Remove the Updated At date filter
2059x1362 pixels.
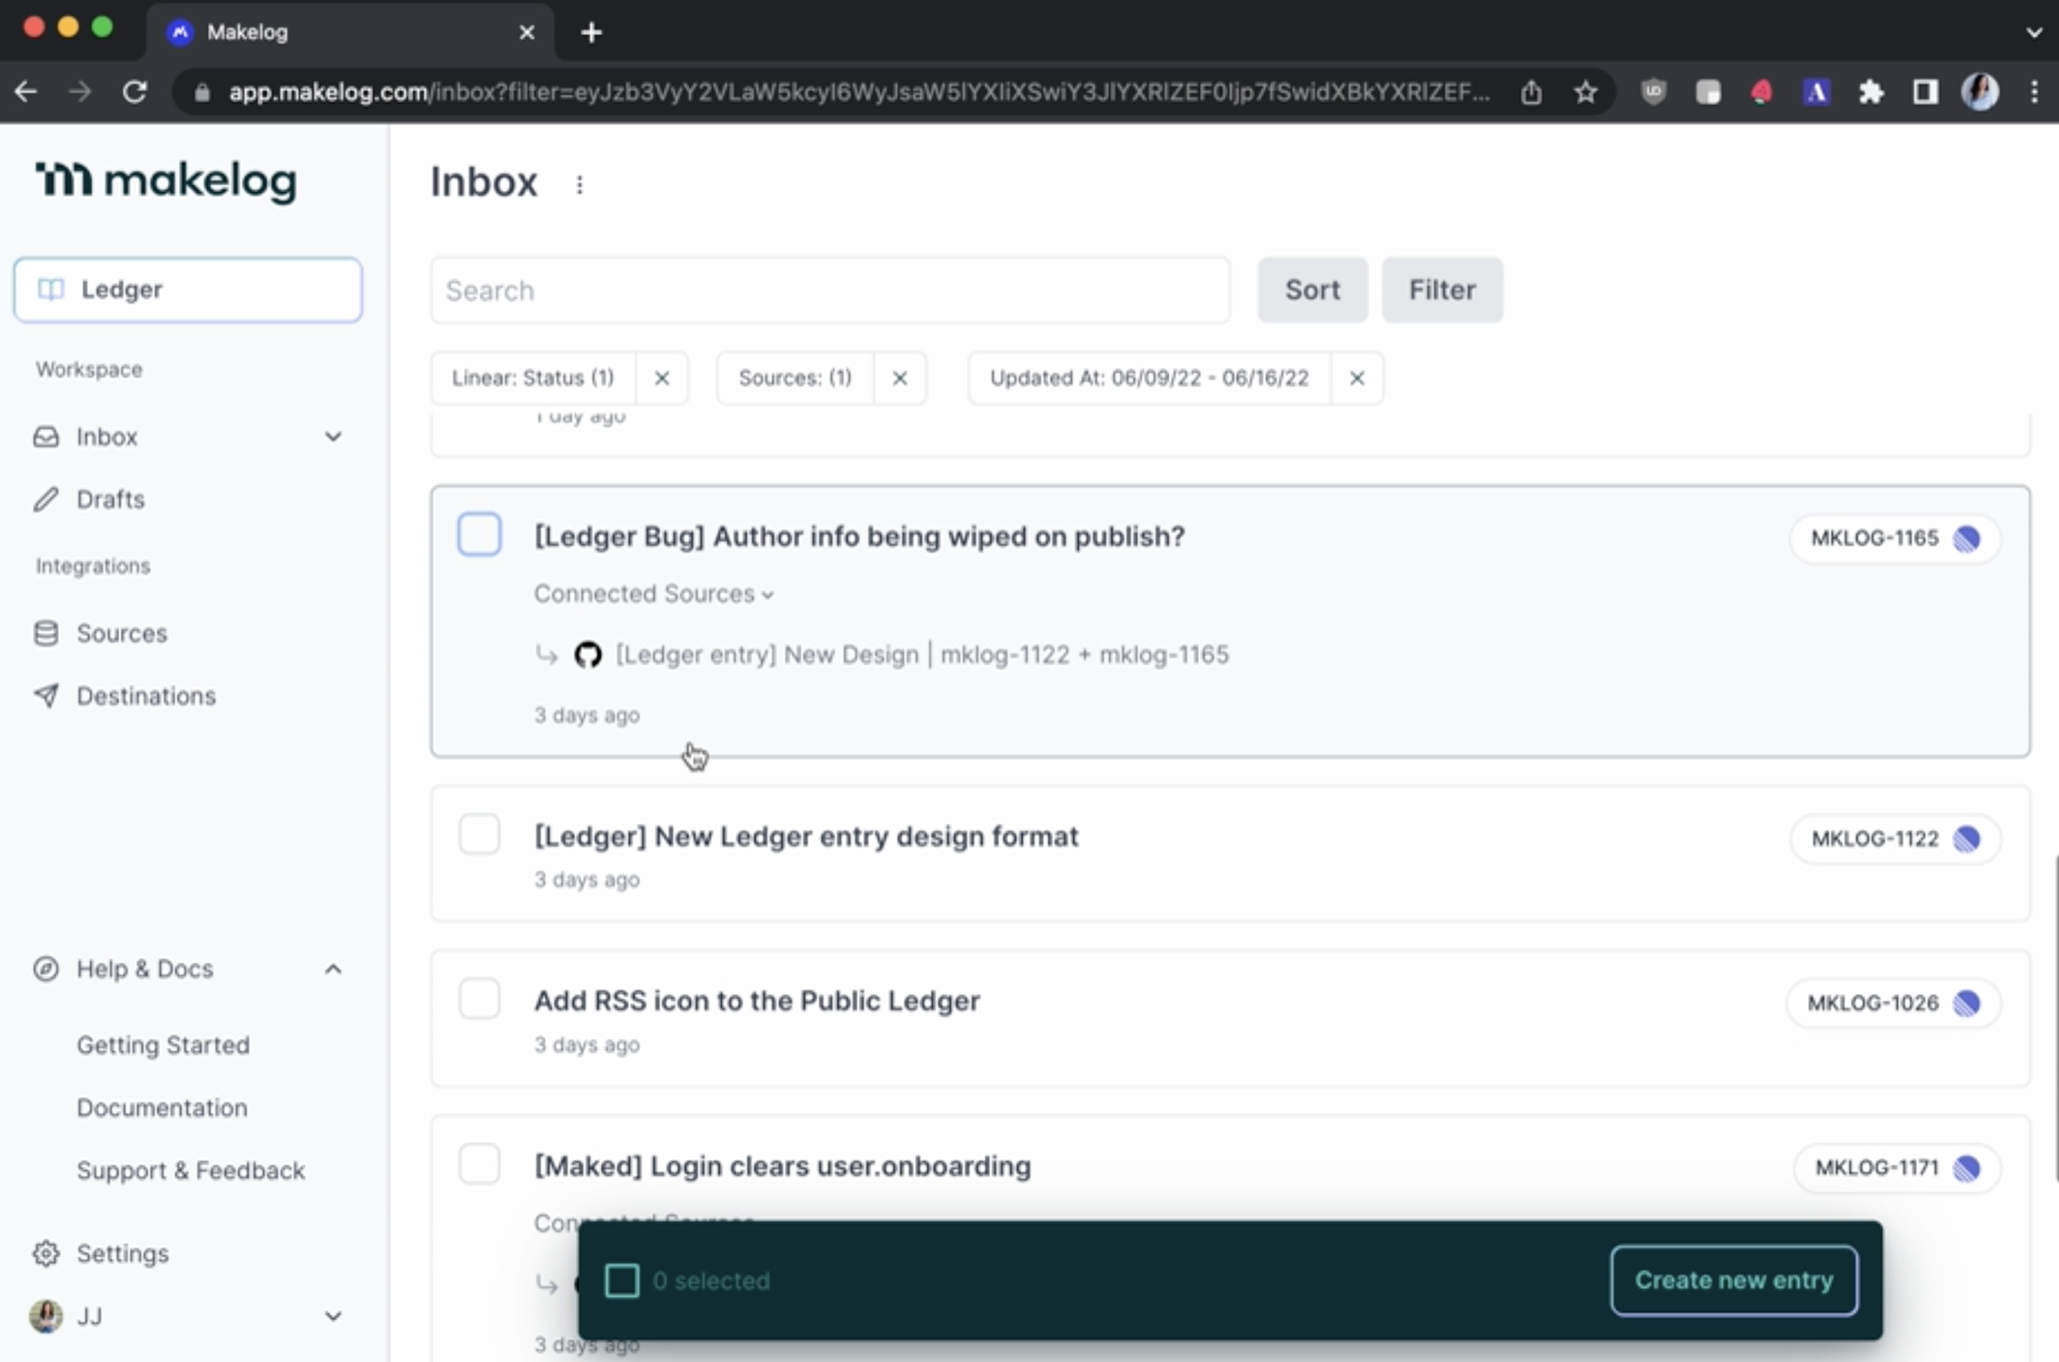click(1356, 378)
